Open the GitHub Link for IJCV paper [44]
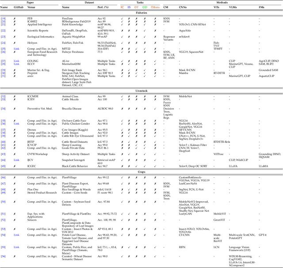The image size is (283, 268). [x=16, y=160]
